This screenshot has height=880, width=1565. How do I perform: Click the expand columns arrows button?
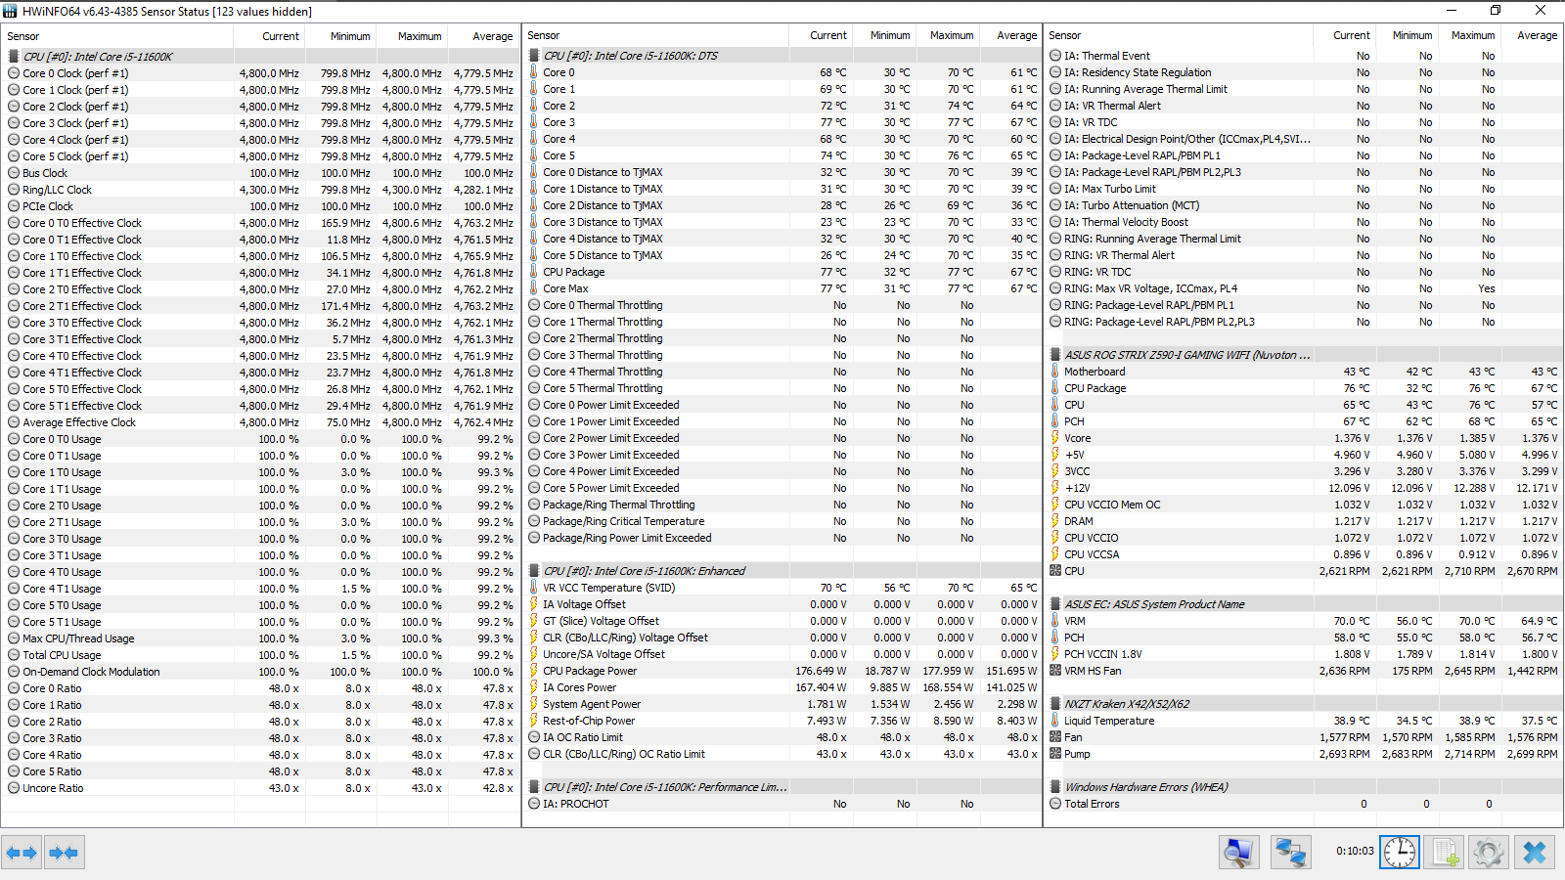22,853
